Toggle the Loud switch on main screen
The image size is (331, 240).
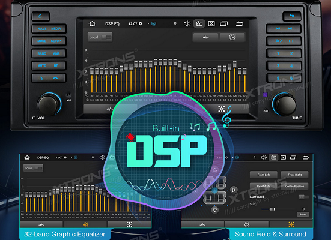pos(106,37)
